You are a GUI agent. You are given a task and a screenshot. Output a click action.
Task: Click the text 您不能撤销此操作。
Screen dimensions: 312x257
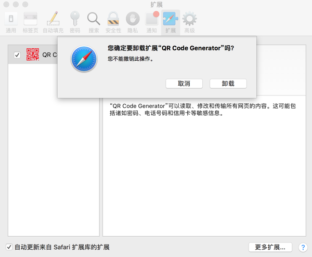coord(131,59)
